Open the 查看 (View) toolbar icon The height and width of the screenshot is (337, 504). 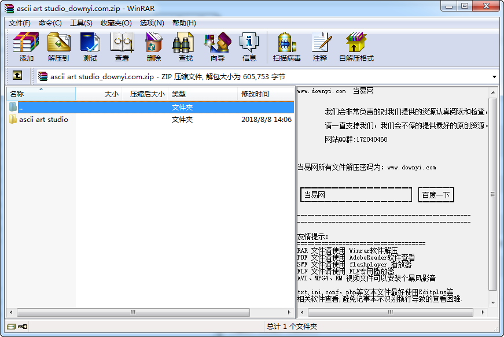122,47
